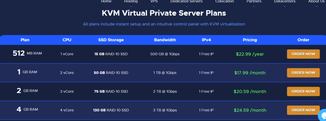Expand the Hosting menu chevron
This screenshot has width=326, height=121.
131,6
